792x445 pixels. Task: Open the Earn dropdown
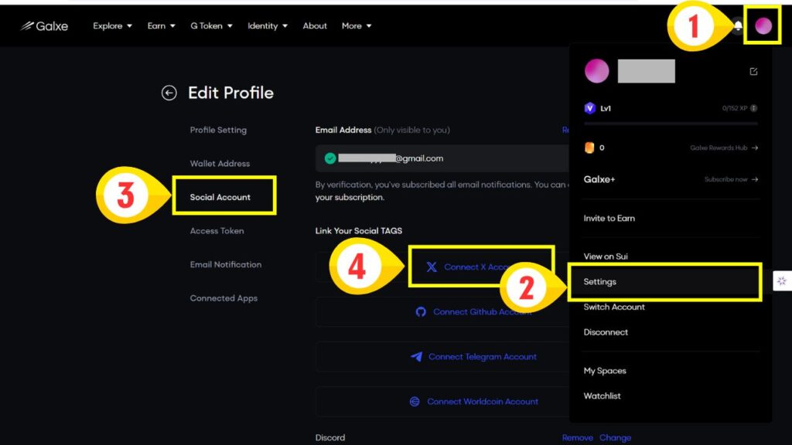click(x=161, y=25)
